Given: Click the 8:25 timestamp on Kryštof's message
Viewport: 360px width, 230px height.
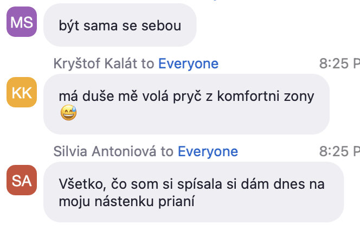Looking at the screenshot, I should 339,63.
